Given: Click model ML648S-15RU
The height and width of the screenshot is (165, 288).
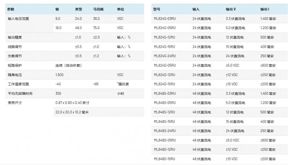Looking at the screenshot, I should tap(164, 122).
